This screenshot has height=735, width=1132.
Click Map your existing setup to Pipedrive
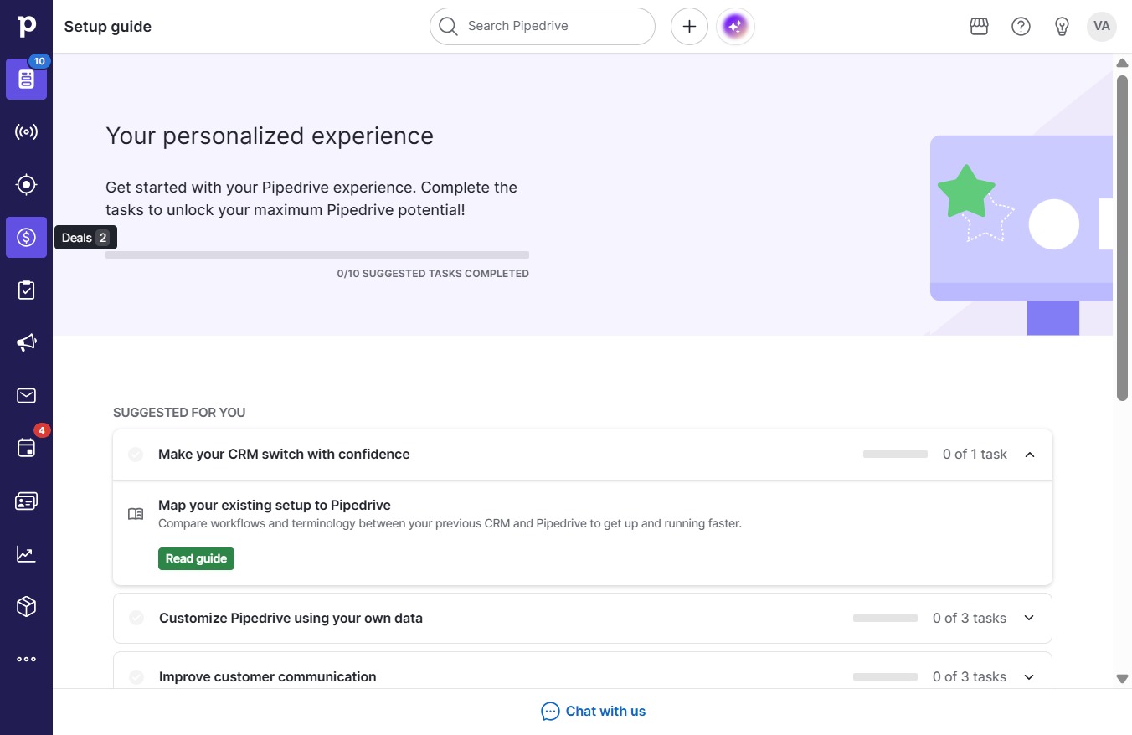click(275, 505)
